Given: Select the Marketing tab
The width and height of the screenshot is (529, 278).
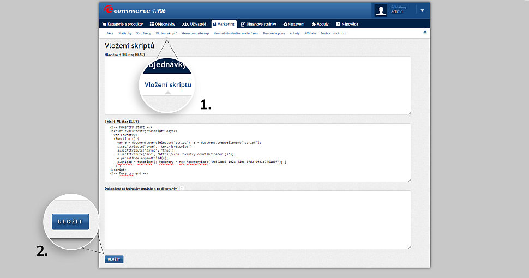Looking at the screenshot, I should [224, 25].
